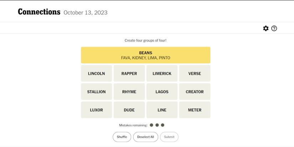Open the settings gear icon
Image resolution: width=294 pixels, height=147 pixels.
click(x=266, y=28)
